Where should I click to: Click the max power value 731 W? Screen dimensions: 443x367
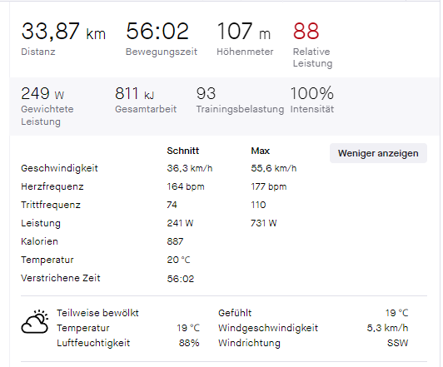point(264,223)
